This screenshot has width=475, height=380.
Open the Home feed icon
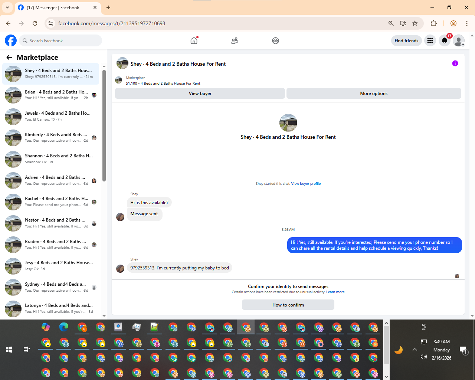(194, 40)
